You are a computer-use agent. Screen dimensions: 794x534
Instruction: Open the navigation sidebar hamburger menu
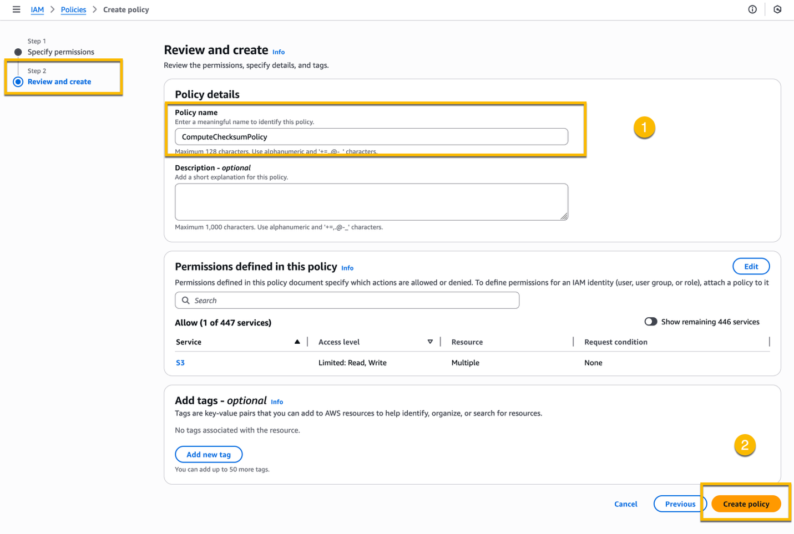16,9
